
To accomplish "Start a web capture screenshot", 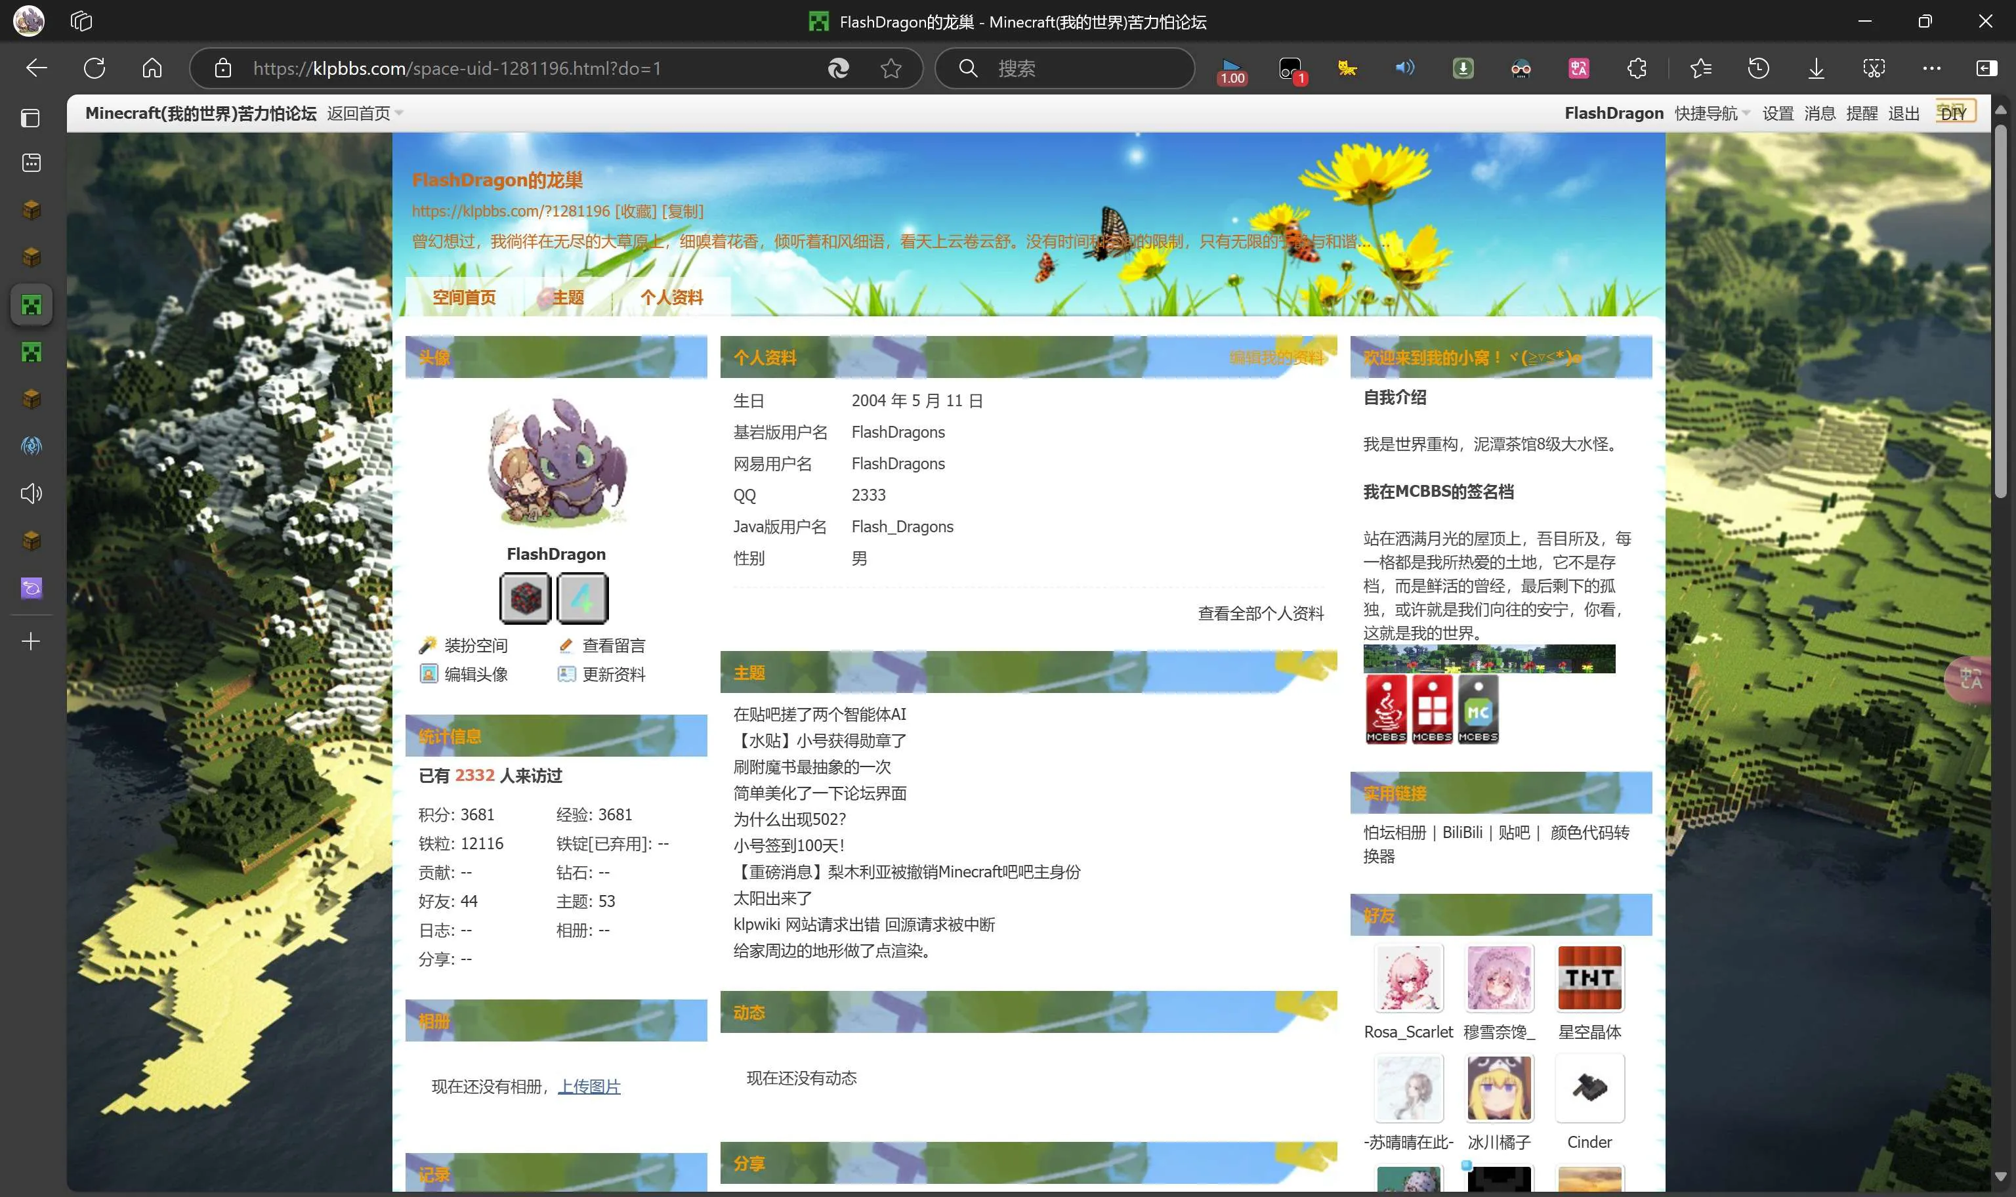I will coord(1874,68).
